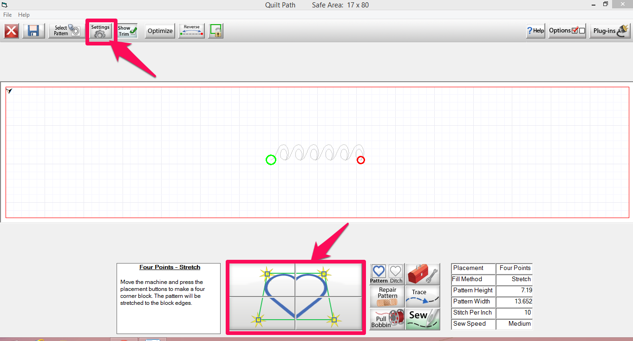The width and height of the screenshot is (633, 341).
Task: Click the Optimize button
Action: 160,31
